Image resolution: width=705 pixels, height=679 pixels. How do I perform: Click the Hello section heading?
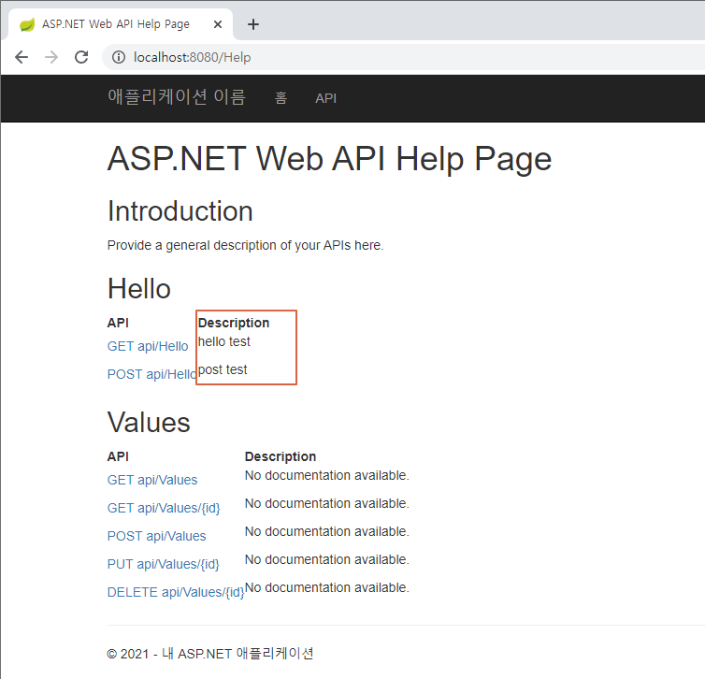coord(139,288)
